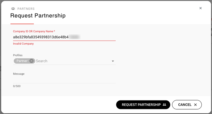Click the blurred end of the company ID
This screenshot has width=212, height=114.
75,37
